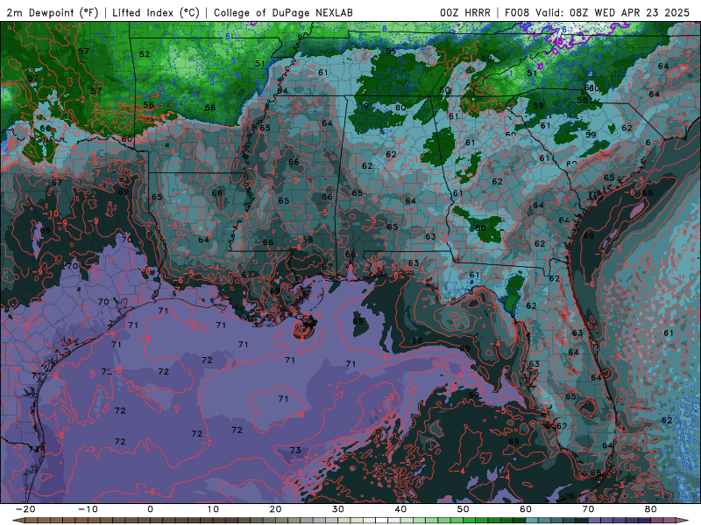Viewport: 701px width, 525px height.
Task: Click the red -10 lifted index label
Action: click(x=52, y=213)
